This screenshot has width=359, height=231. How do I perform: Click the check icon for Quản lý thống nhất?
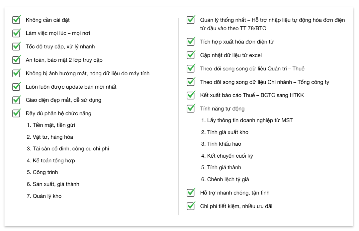191,20
